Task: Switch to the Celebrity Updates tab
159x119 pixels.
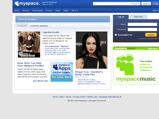Action: pyautogui.click(x=39, y=26)
